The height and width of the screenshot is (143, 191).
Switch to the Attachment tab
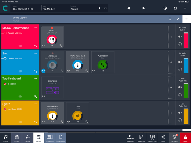pos(61,138)
